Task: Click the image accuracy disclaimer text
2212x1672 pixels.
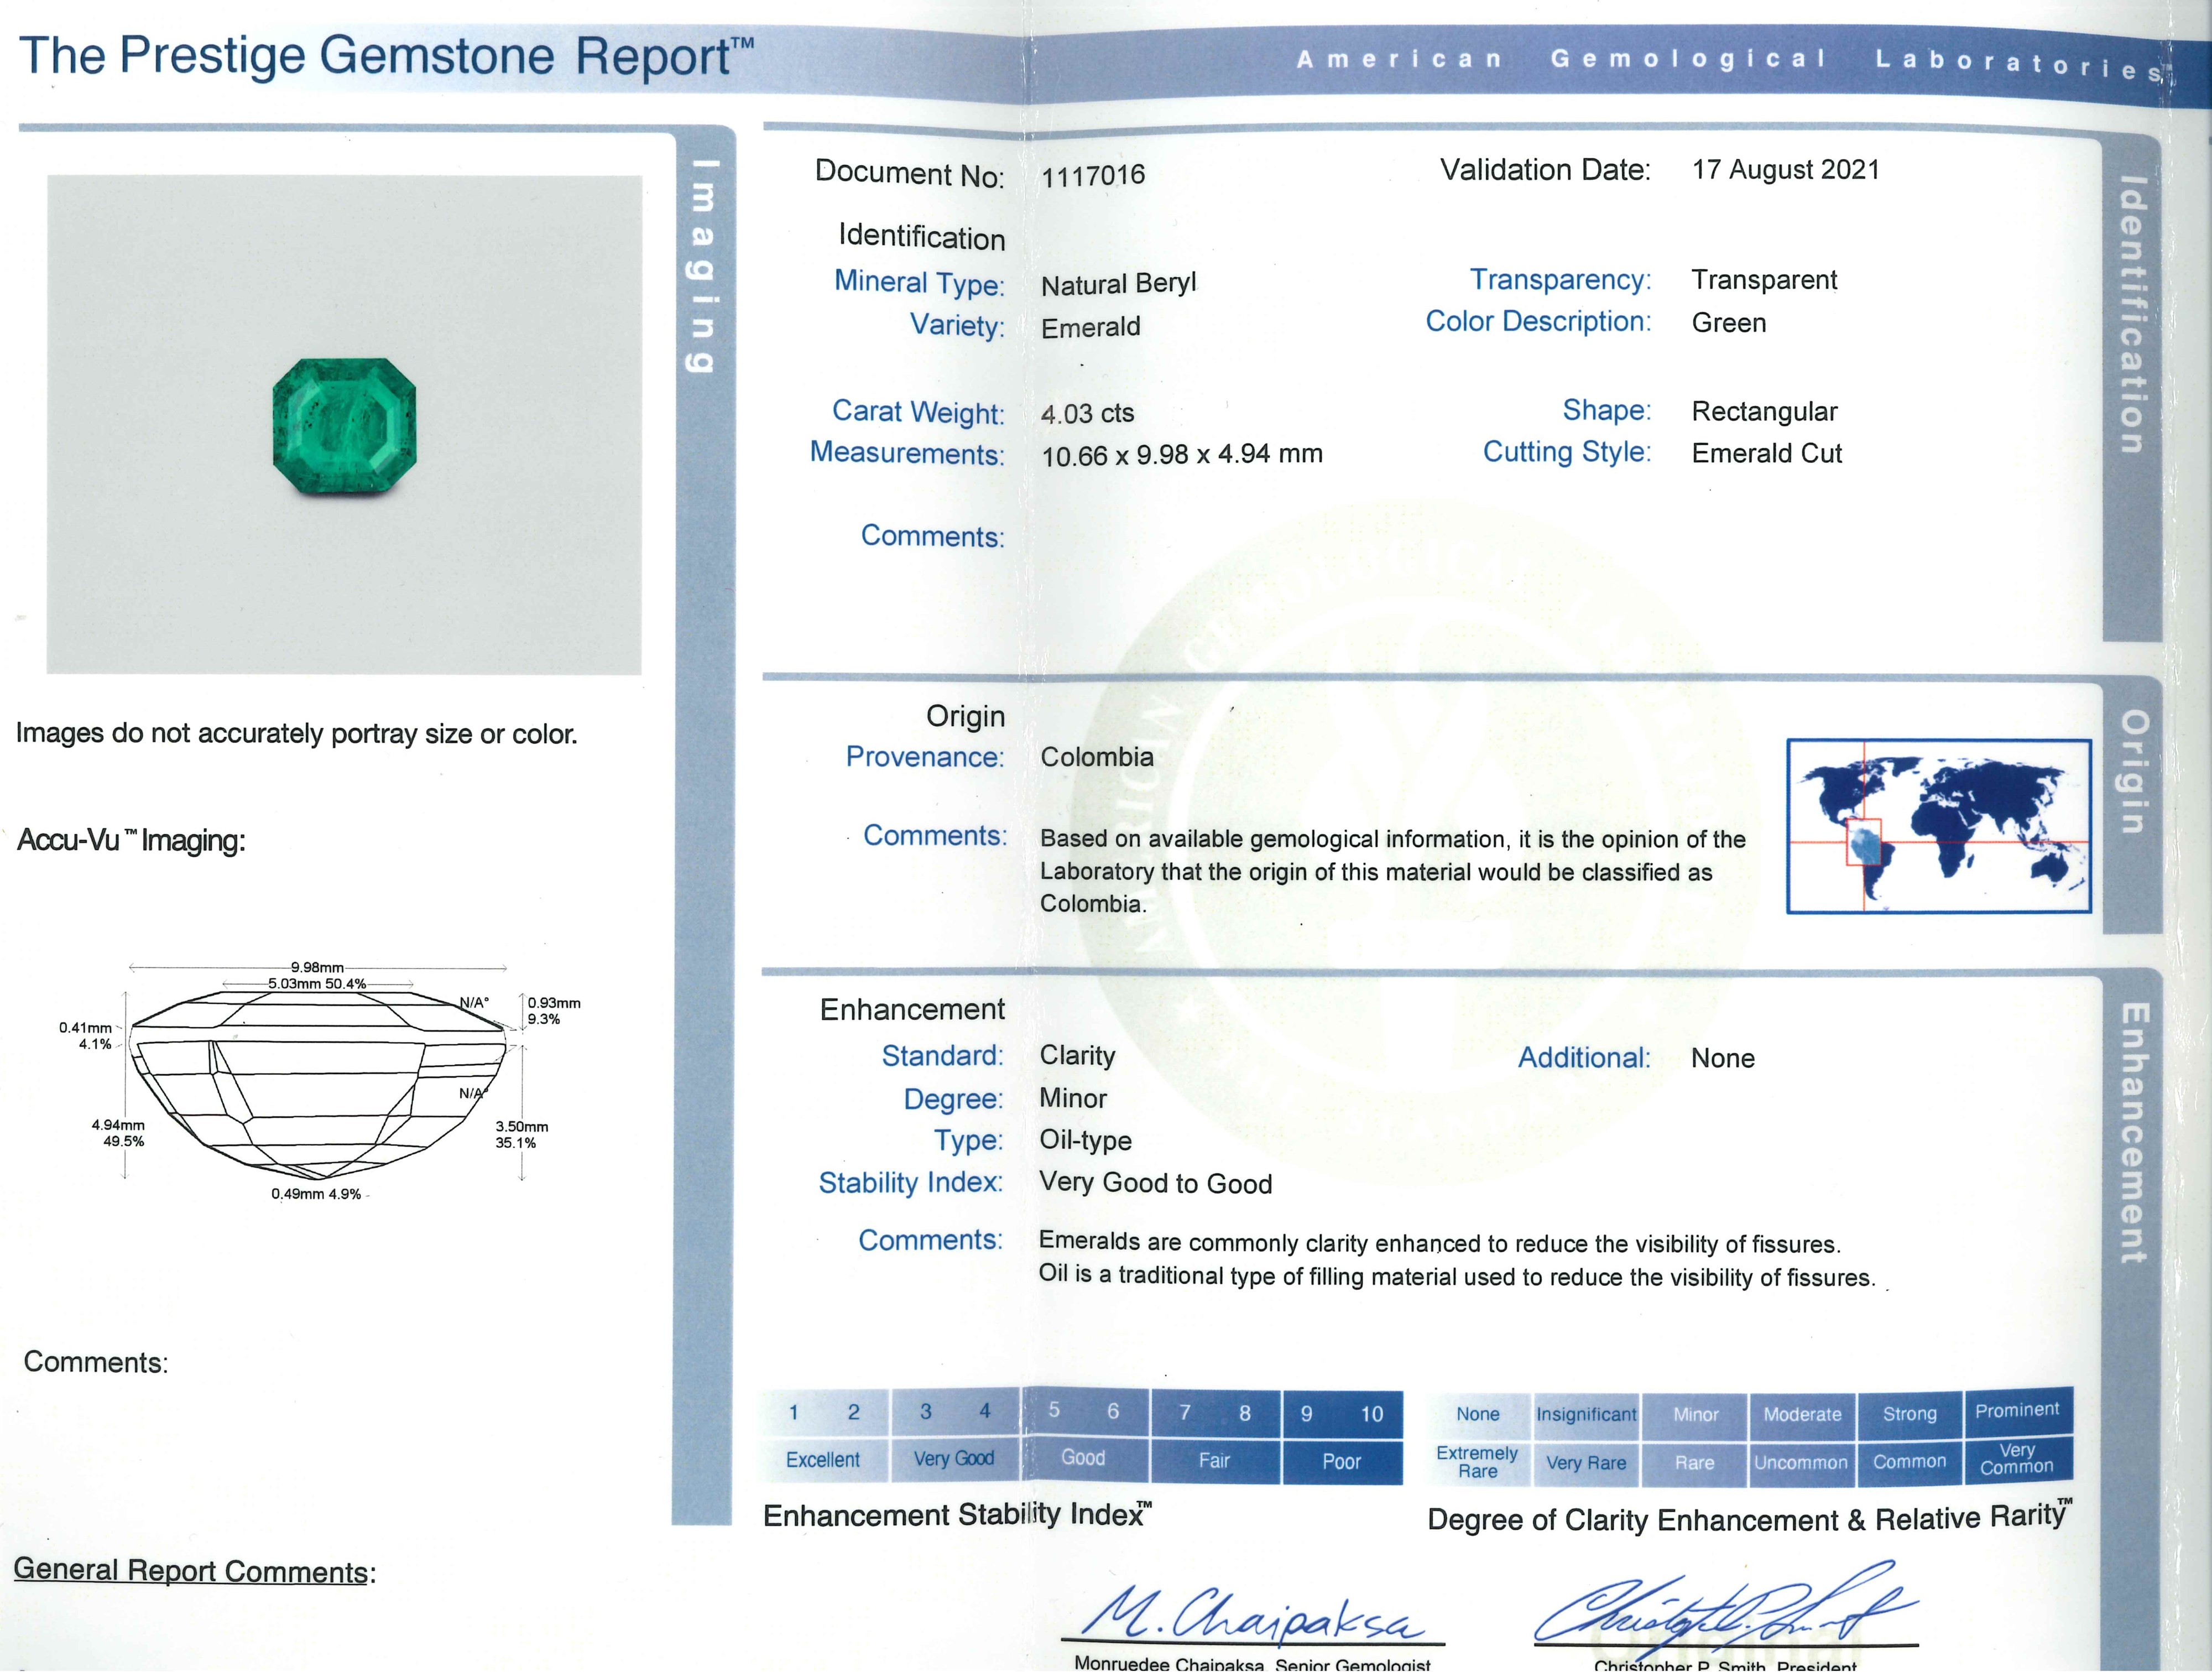Action: 296,734
